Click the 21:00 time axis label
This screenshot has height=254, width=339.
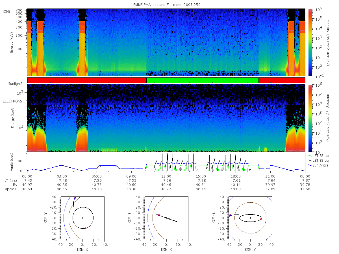click(x=270, y=176)
